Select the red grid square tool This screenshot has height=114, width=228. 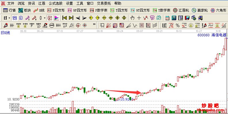pyautogui.click(x=142, y=25)
